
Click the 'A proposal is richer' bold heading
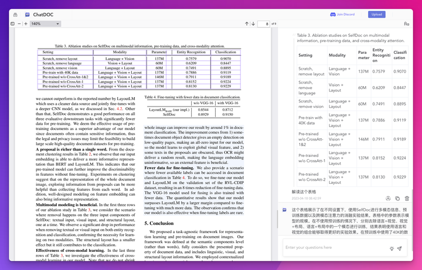coord(72,149)
